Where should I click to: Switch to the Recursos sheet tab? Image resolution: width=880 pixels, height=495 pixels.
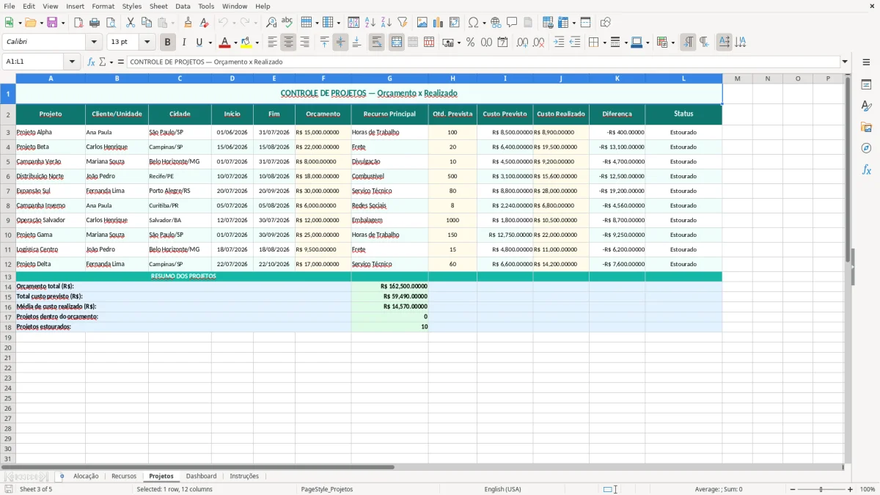[124, 477]
